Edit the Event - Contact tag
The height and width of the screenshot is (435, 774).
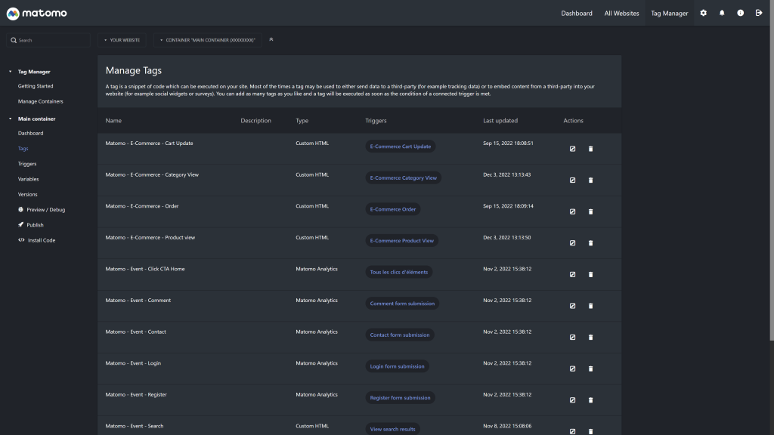[x=573, y=338]
